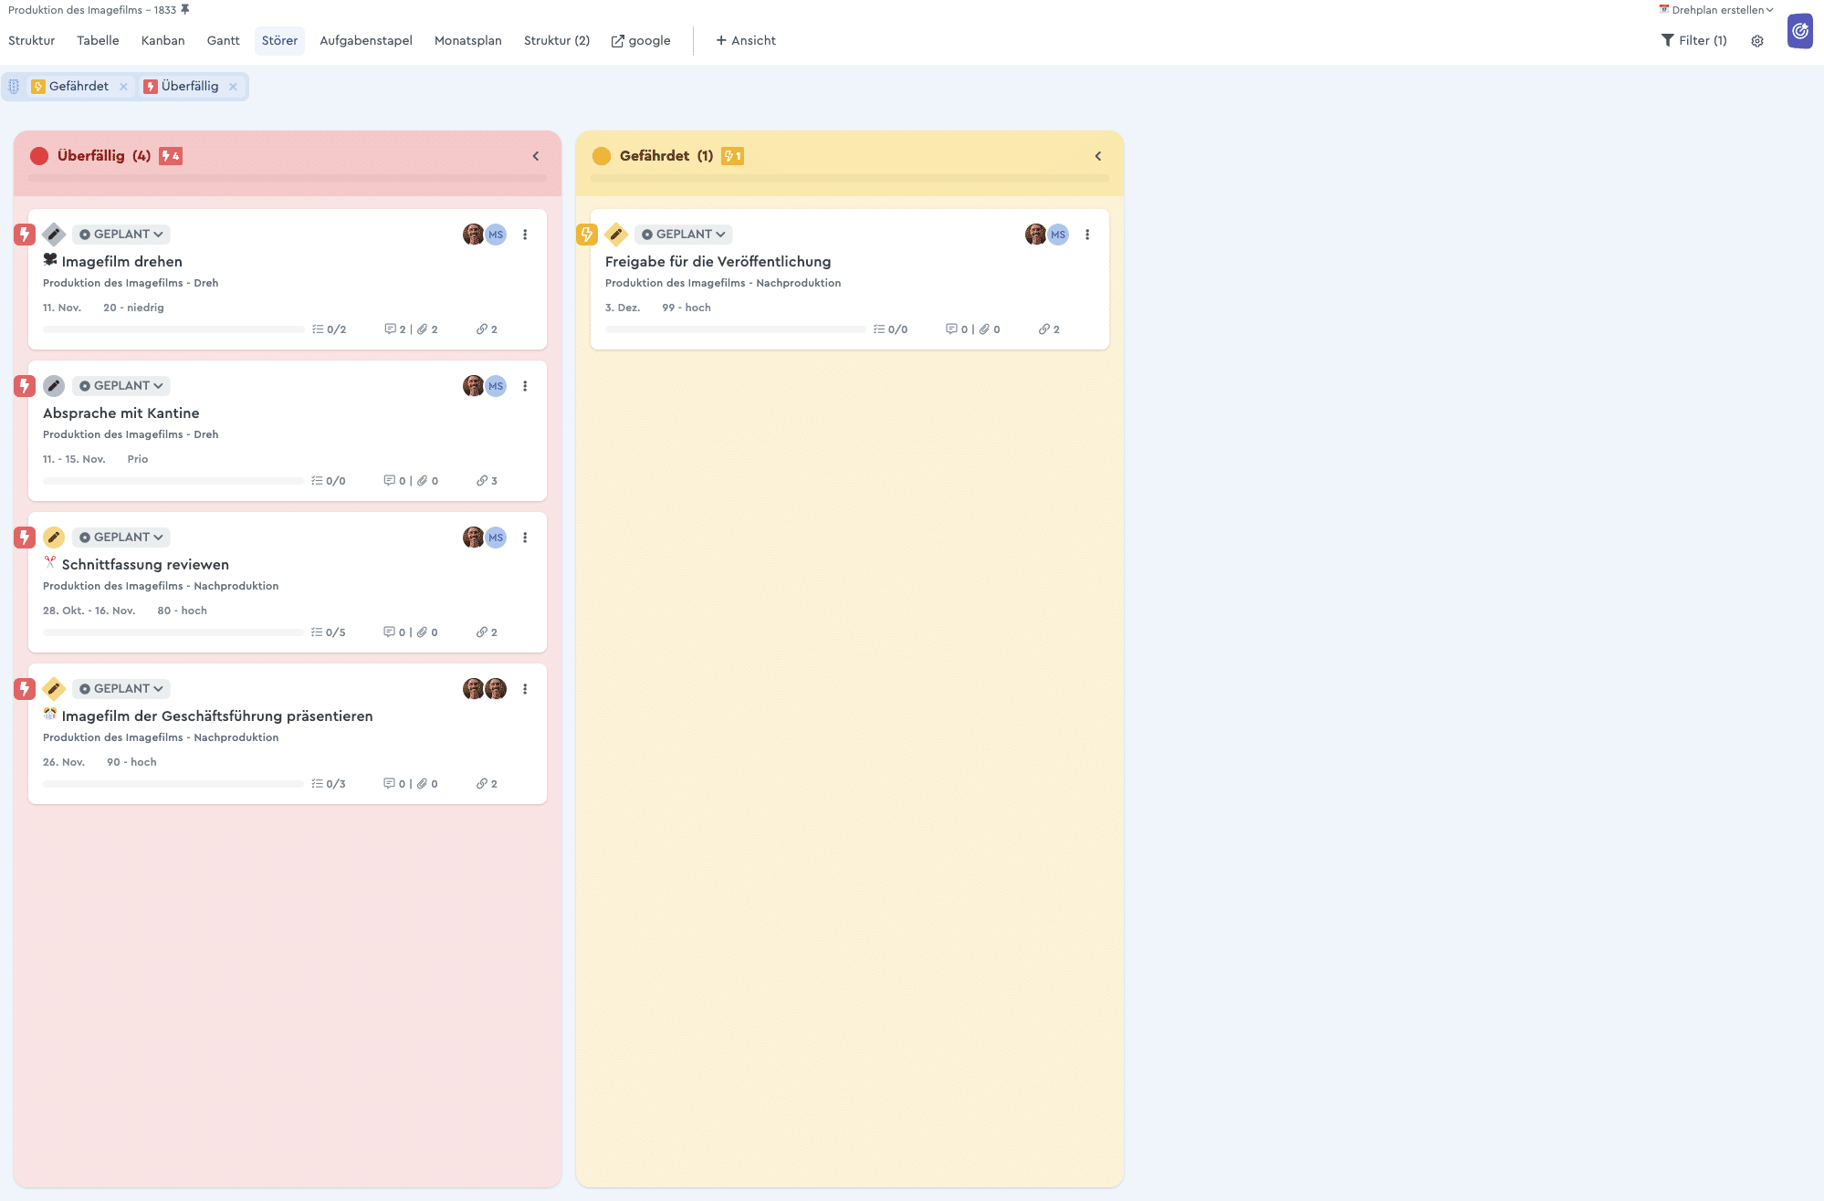Switch to the Gantt view tab

point(224,41)
